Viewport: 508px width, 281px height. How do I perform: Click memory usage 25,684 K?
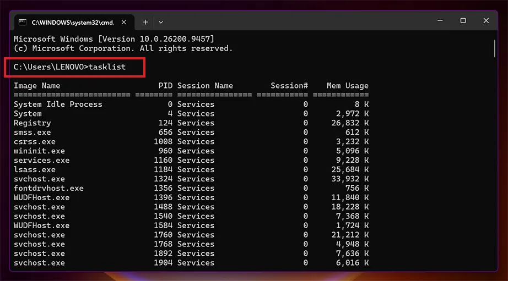click(x=350, y=169)
